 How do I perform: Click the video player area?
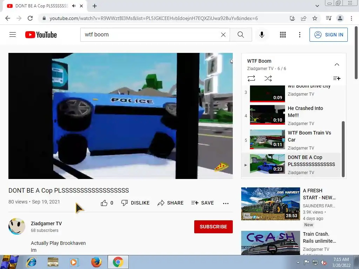click(x=121, y=116)
